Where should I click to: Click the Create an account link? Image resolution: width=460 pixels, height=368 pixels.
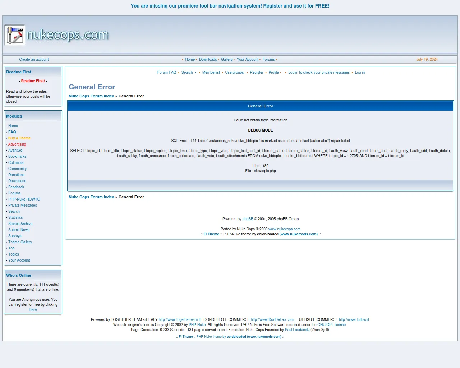pyautogui.click(x=34, y=60)
